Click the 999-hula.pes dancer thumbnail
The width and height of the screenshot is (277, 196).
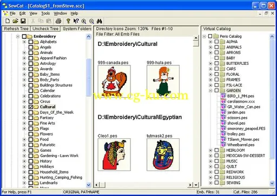tap(163, 81)
